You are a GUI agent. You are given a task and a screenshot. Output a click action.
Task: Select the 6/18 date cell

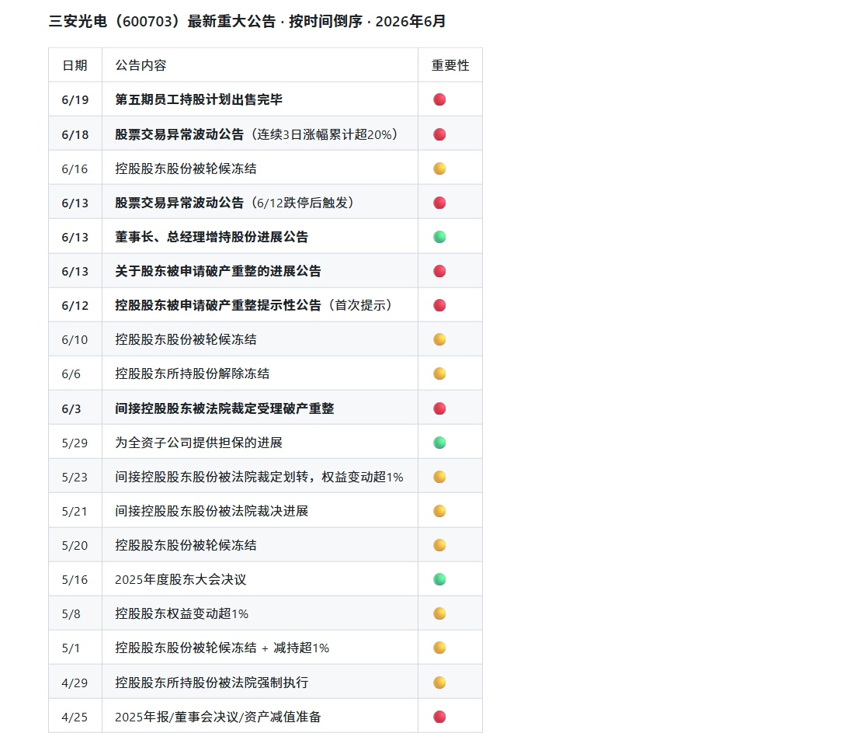pyautogui.click(x=75, y=134)
